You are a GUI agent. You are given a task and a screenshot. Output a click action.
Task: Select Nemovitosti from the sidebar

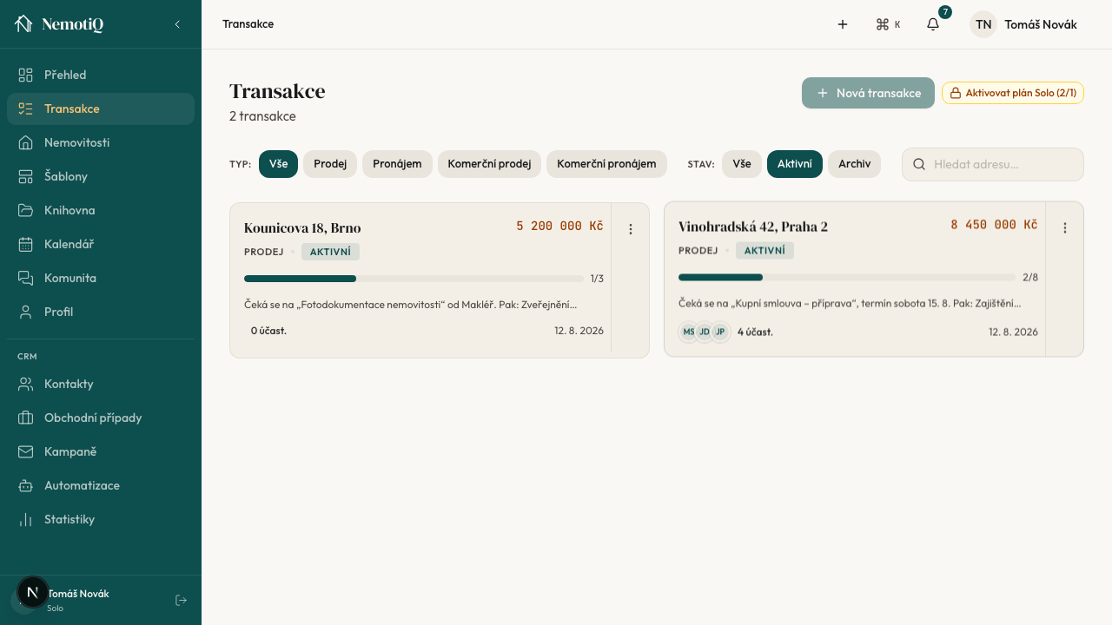tap(101, 142)
